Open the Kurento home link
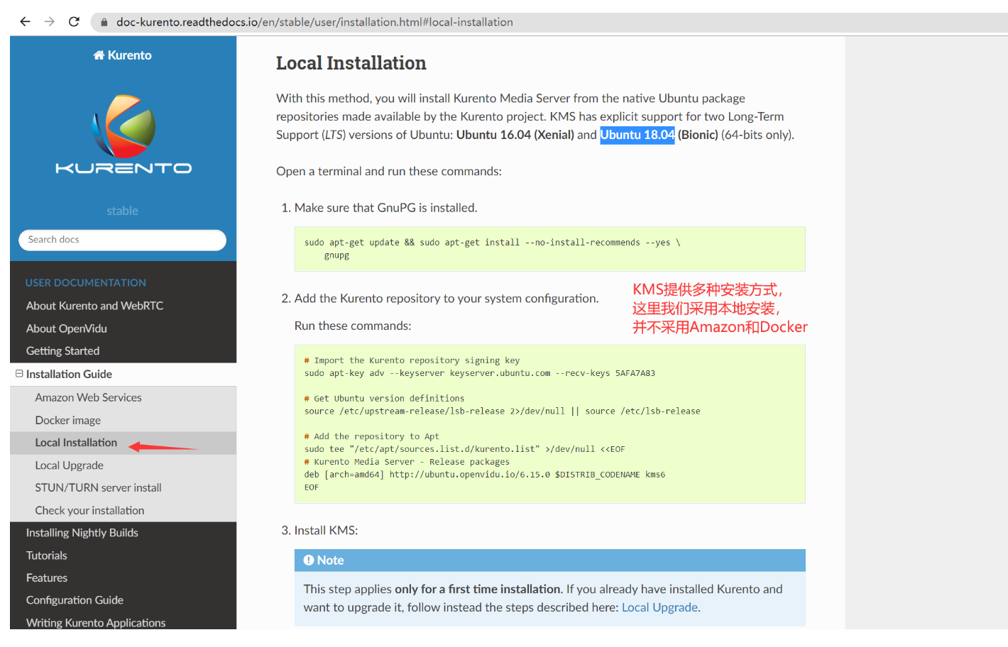 pyautogui.click(x=123, y=55)
